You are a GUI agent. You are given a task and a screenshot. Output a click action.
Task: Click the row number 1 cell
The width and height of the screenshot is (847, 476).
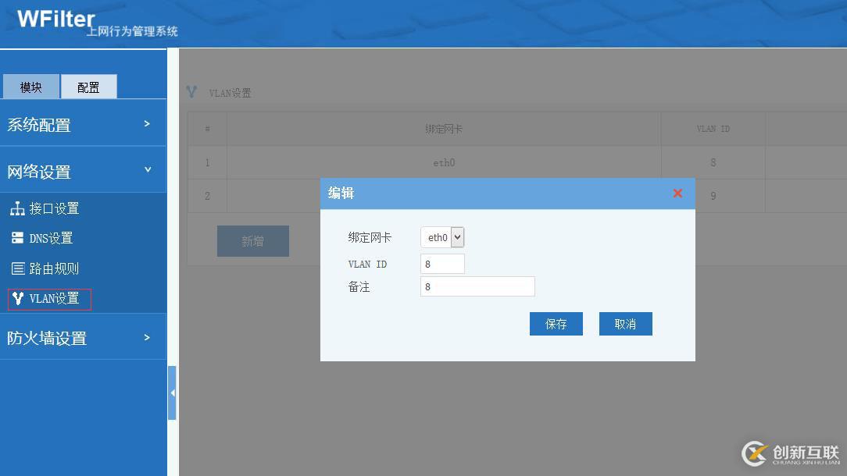[x=207, y=162]
